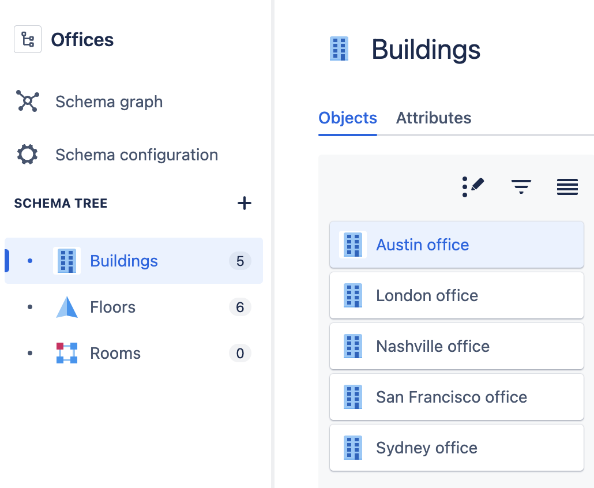594x488 pixels.
Task: Click the Schema configuration gear icon
Action: pyautogui.click(x=27, y=155)
